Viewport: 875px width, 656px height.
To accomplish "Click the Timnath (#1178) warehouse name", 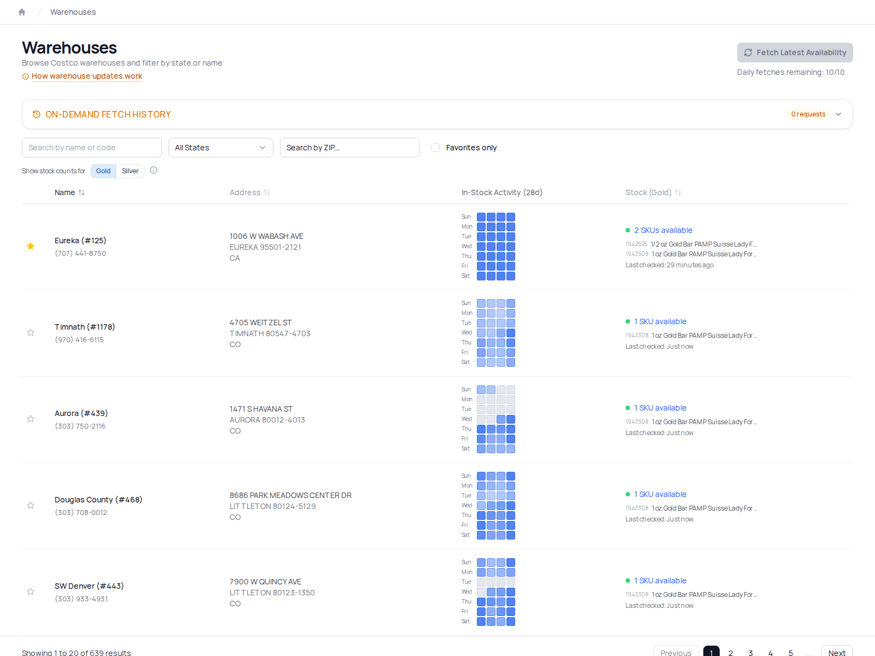I will click(x=85, y=327).
